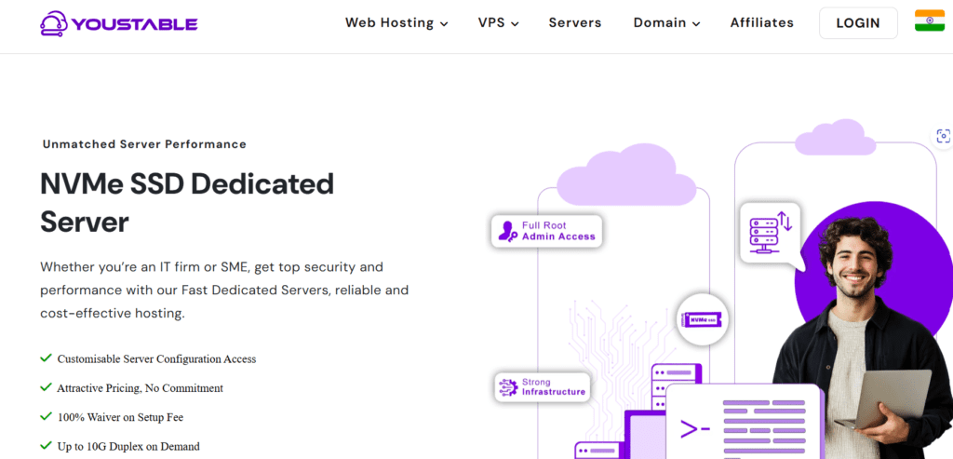Click the Strong Infrastructure badge
Viewport: 953px width, 459px height.
[x=543, y=387]
